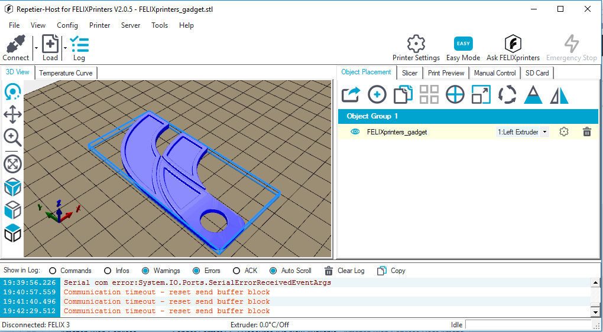603x332 pixels.
Task: Open the 1:Left Extruder dropdown
Action: click(x=544, y=132)
